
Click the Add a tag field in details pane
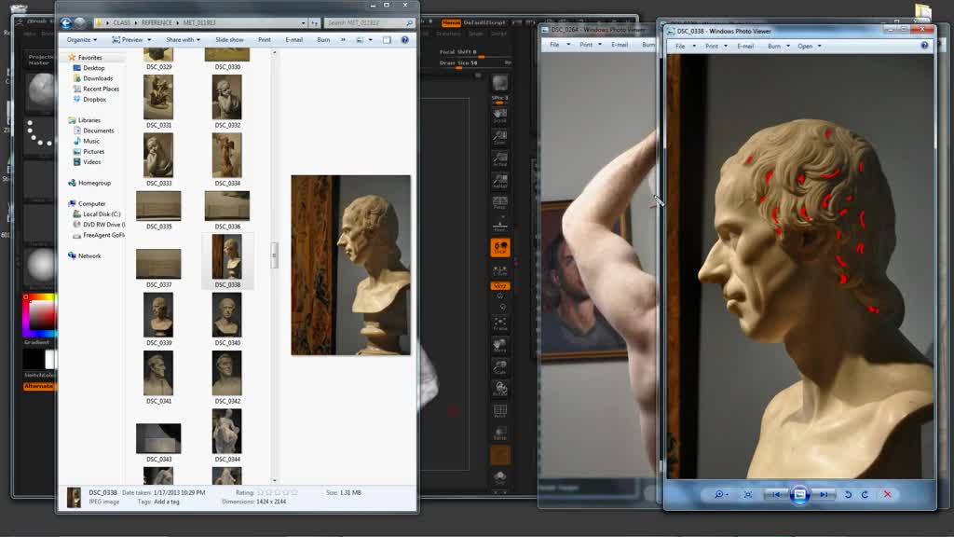167,502
